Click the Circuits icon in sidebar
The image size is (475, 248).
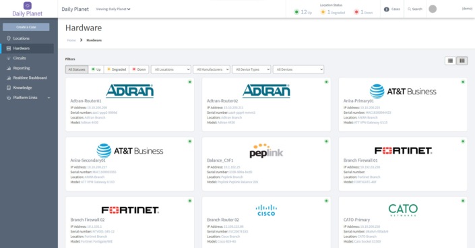[x=9, y=58]
